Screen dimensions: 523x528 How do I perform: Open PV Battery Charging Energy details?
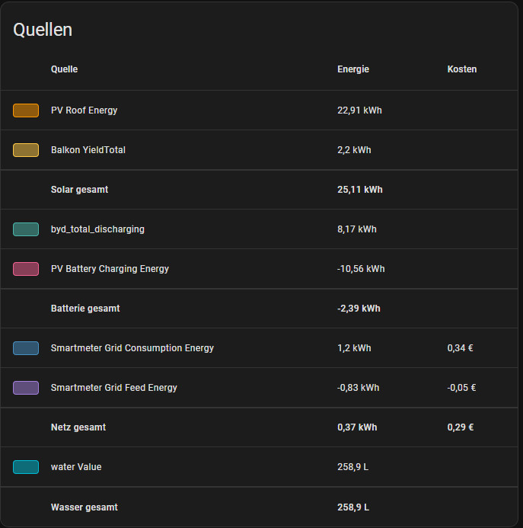[110, 269]
